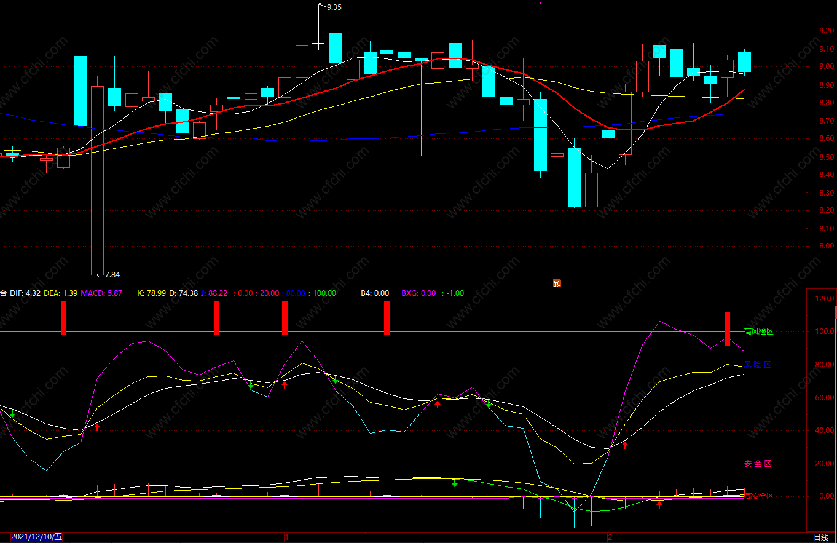The image size is (837, 543).
Task: Select the DEA: 1.39 readout
Action: (60, 293)
